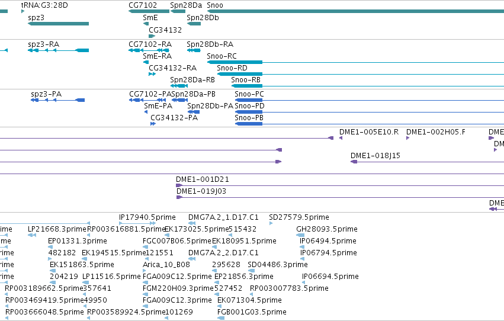504x321 pixels.
Task: Click the EP21856.3prime EST
Action: 217,283
